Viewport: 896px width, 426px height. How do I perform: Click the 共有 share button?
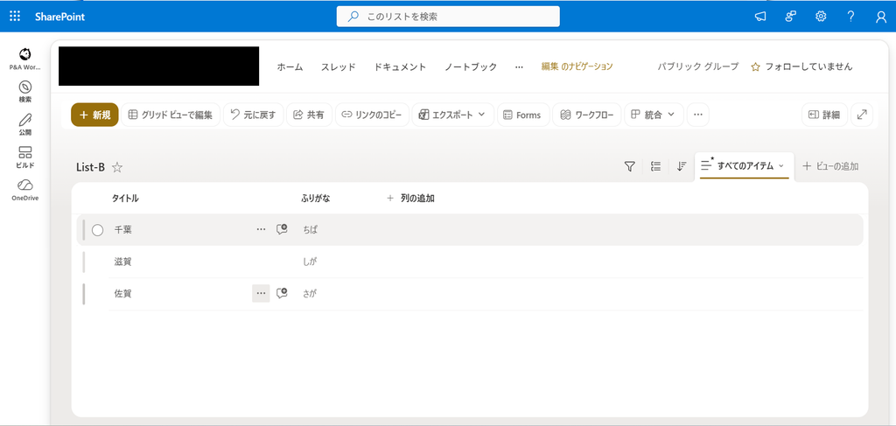pyautogui.click(x=309, y=115)
